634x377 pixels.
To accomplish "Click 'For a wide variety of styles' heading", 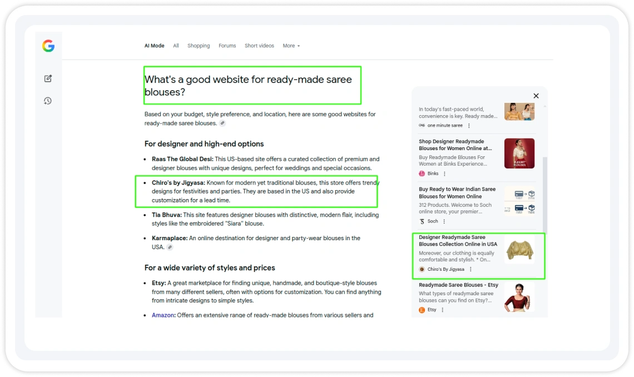I will tap(210, 268).
